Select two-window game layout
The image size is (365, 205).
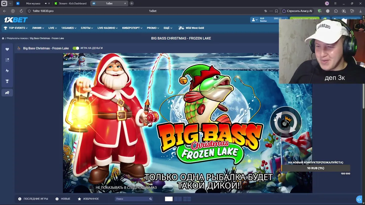click(178, 199)
